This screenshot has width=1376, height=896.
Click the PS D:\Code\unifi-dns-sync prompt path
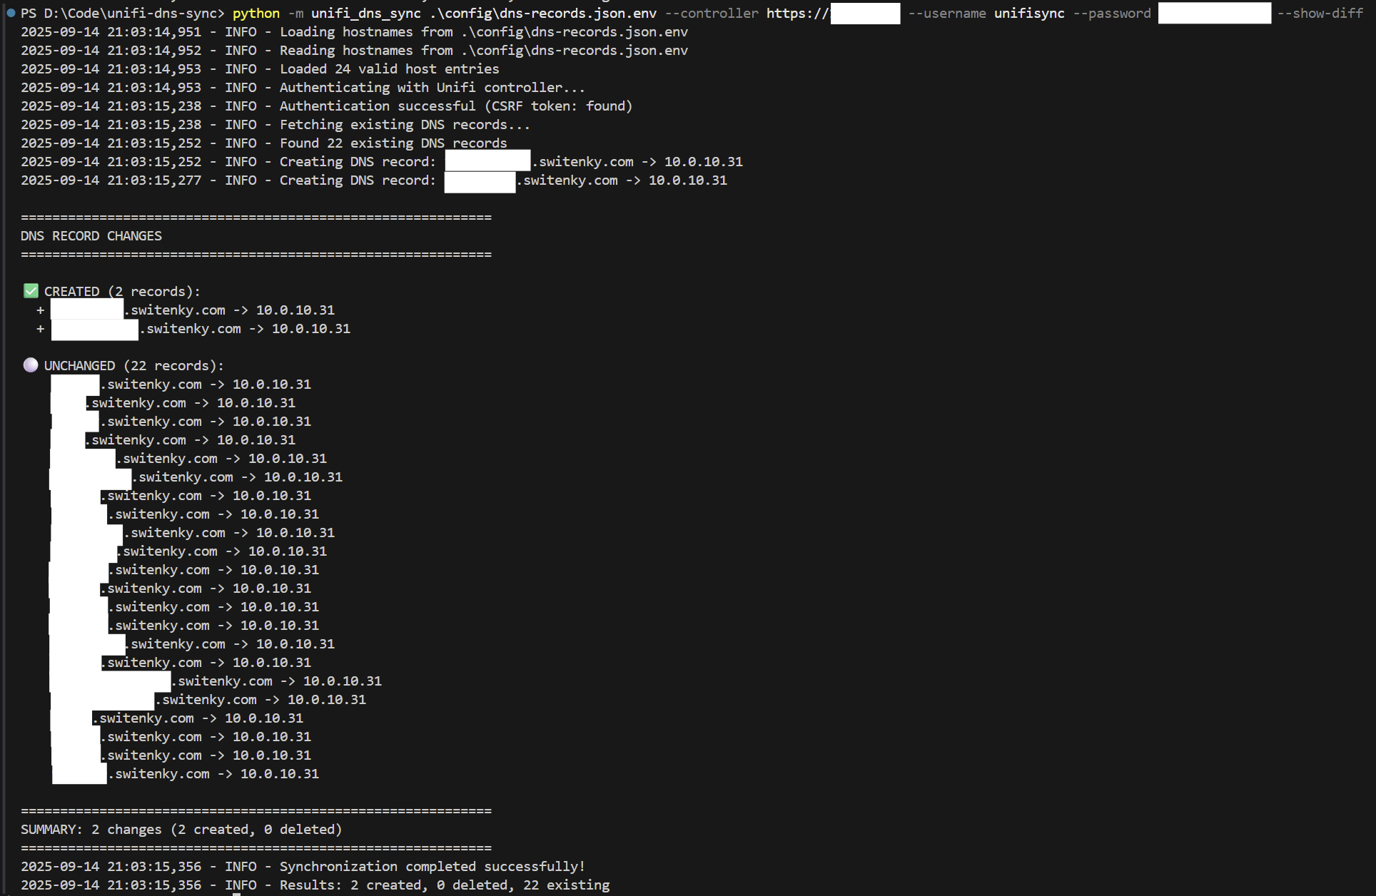point(121,14)
